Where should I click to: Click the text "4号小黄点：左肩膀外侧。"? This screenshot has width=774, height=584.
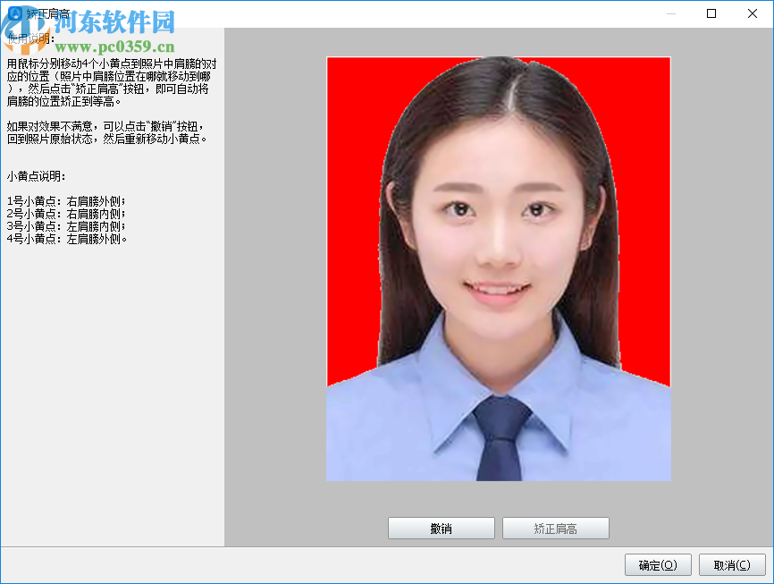tap(67, 239)
